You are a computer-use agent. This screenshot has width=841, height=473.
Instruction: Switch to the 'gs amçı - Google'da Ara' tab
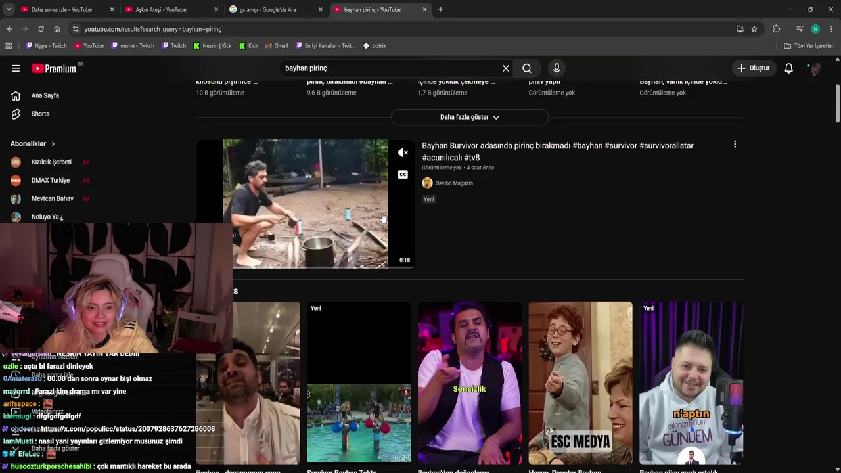[268, 9]
